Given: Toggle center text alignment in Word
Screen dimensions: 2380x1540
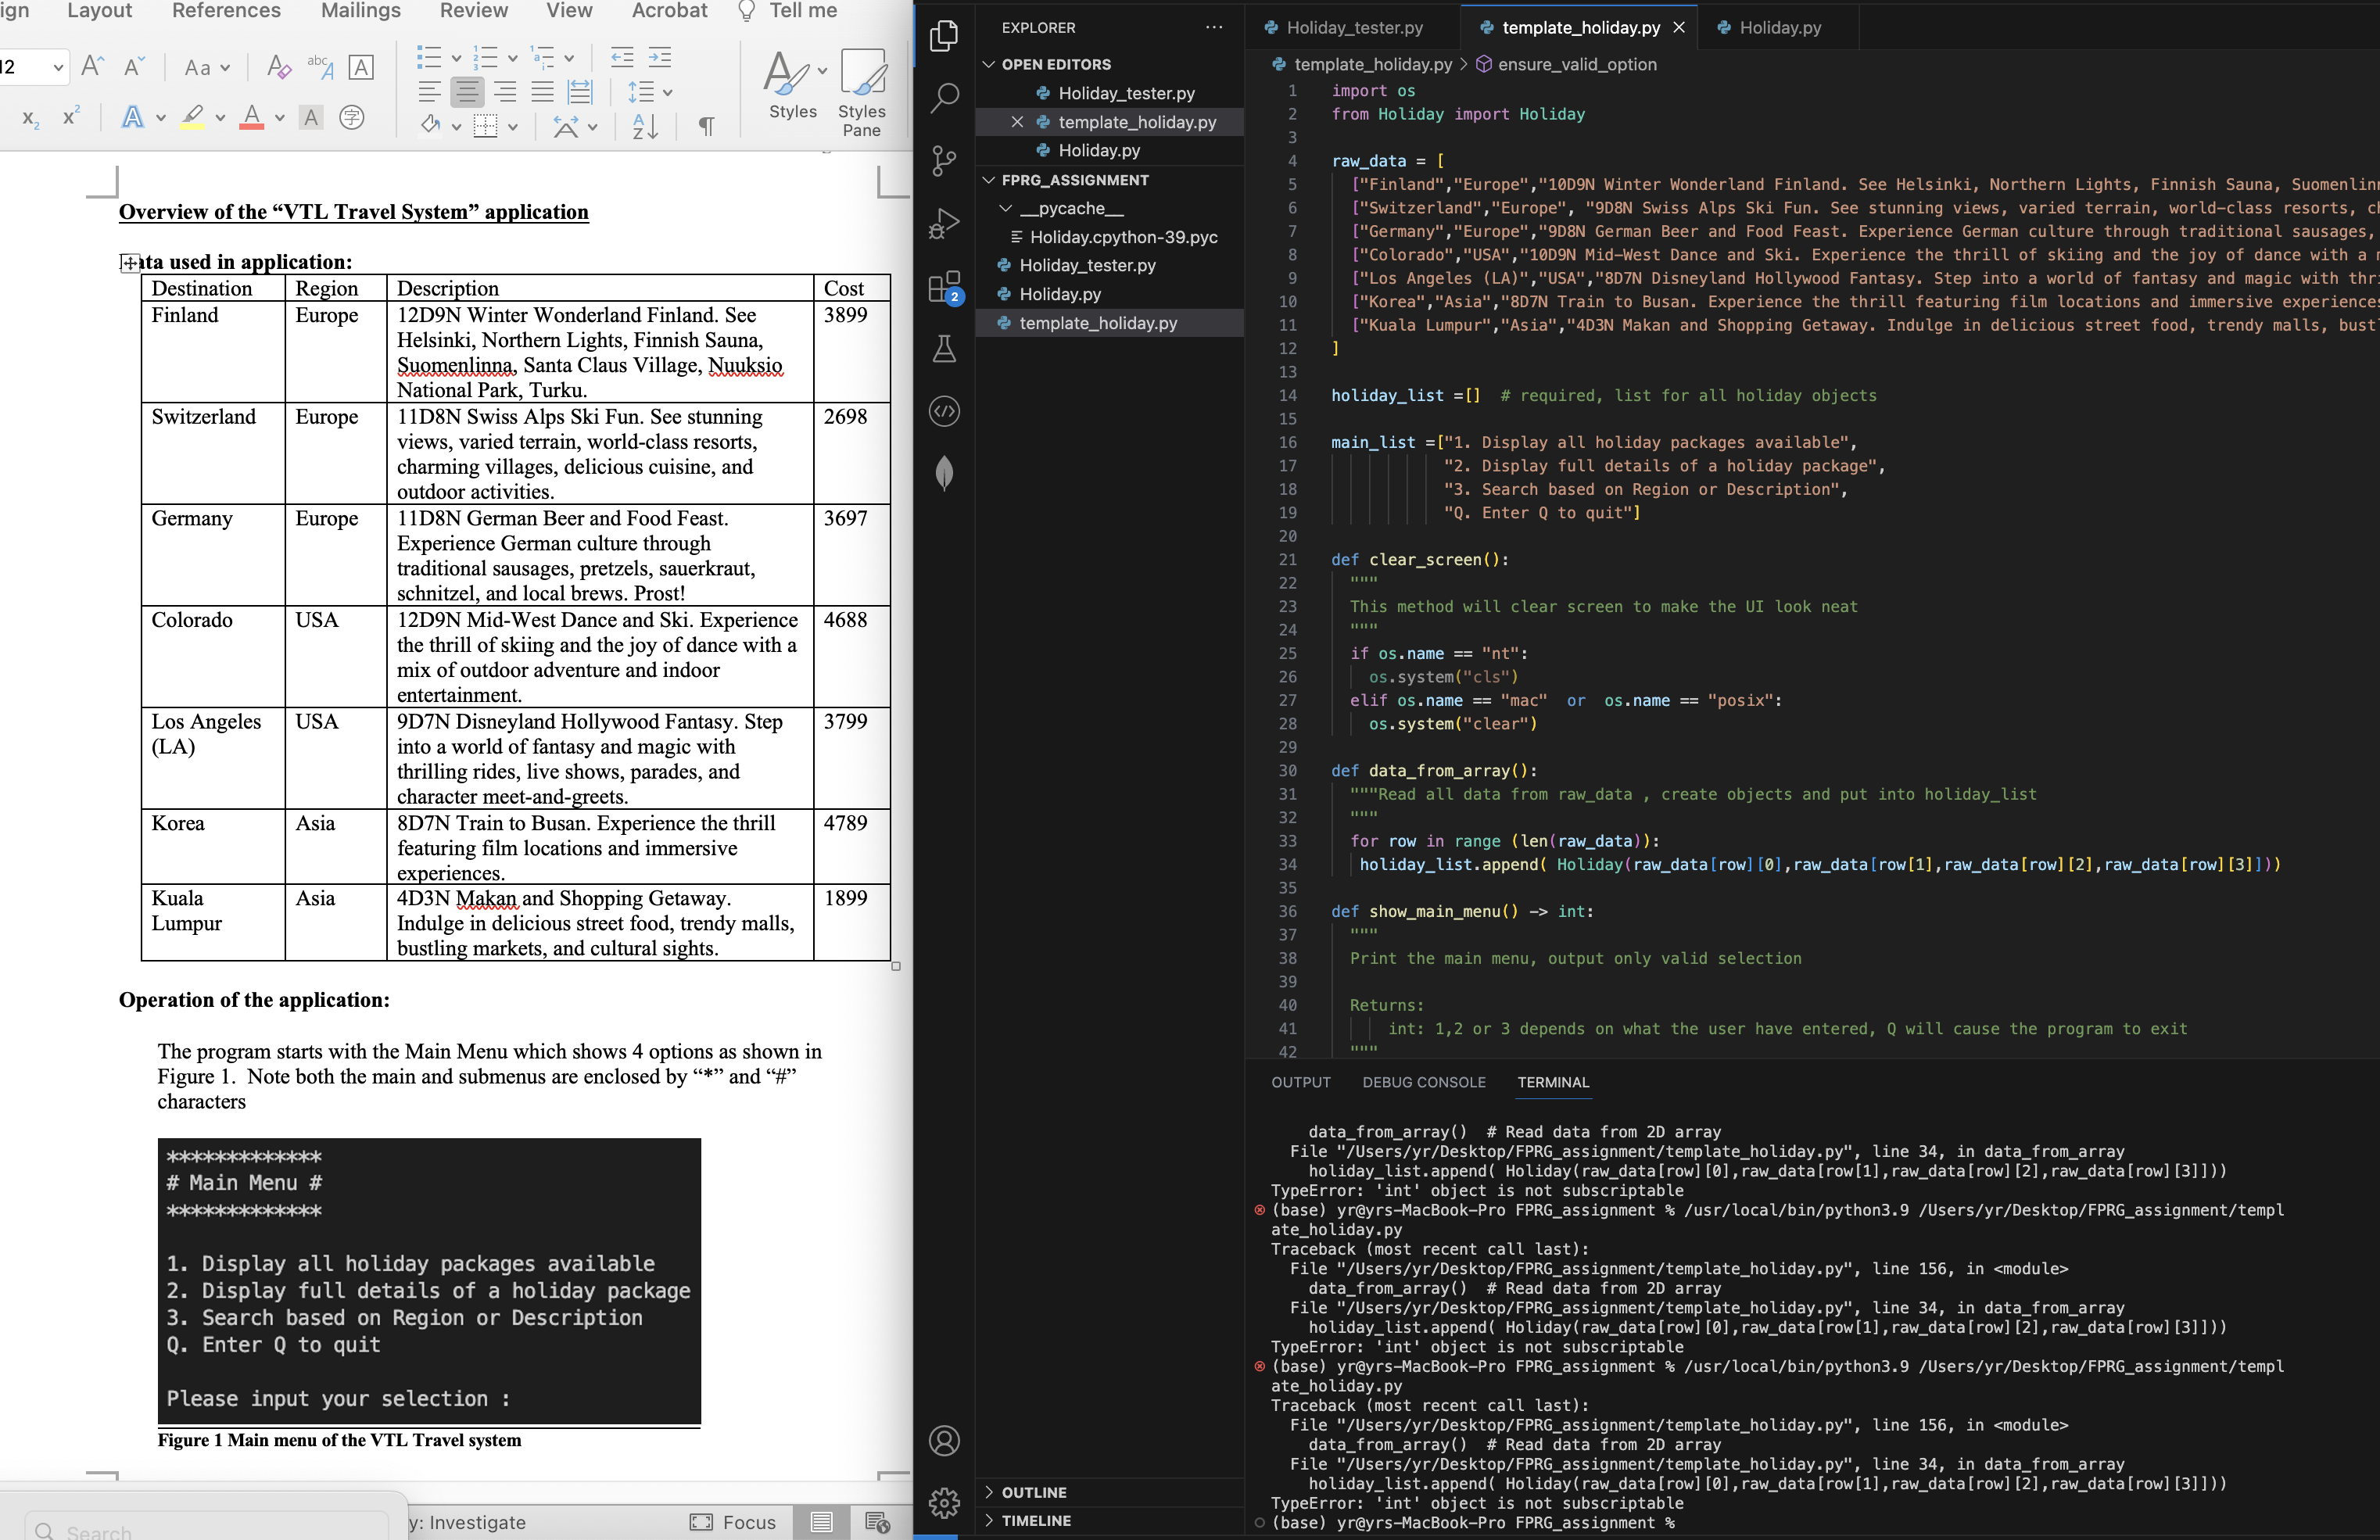Looking at the screenshot, I should tap(467, 92).
